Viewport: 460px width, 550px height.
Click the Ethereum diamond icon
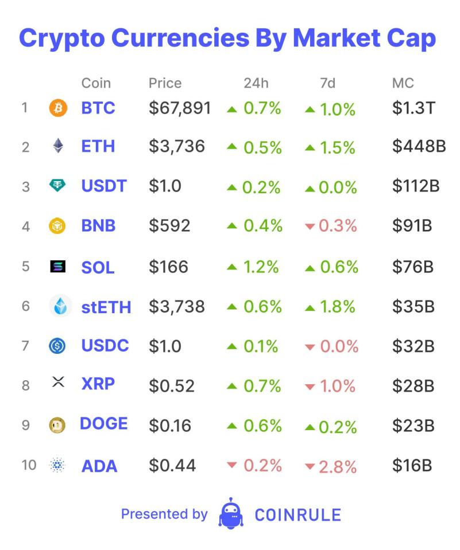pyautogui.click(x=58, y=147)
